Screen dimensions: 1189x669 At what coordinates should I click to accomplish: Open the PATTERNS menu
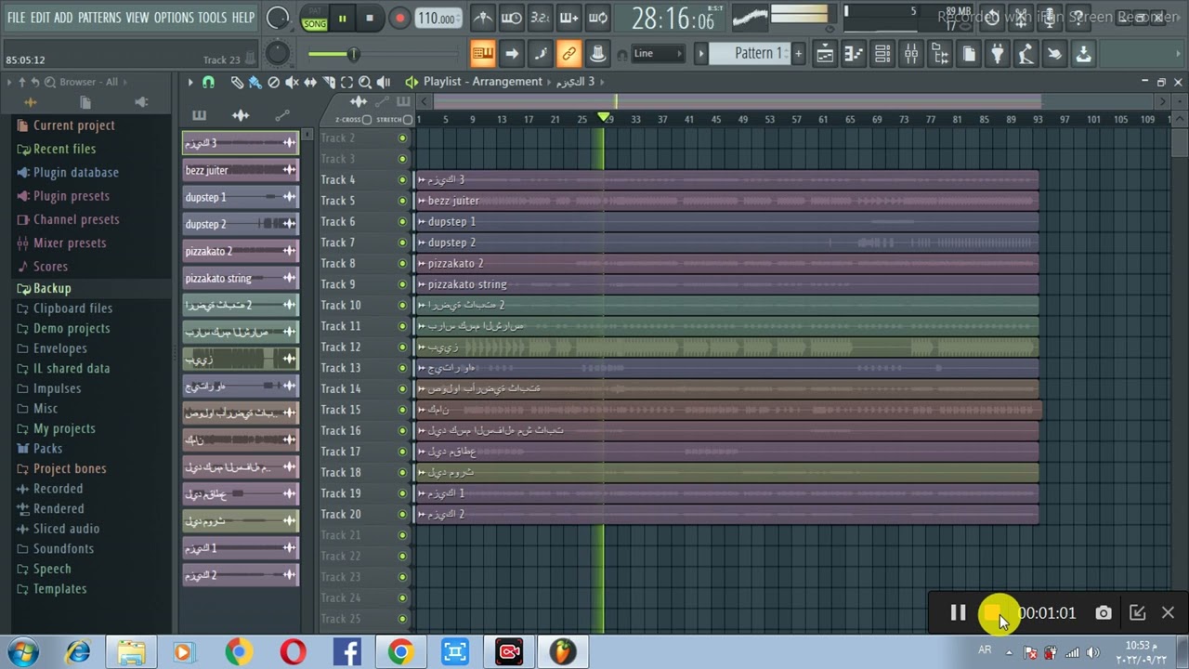(99, 18)
